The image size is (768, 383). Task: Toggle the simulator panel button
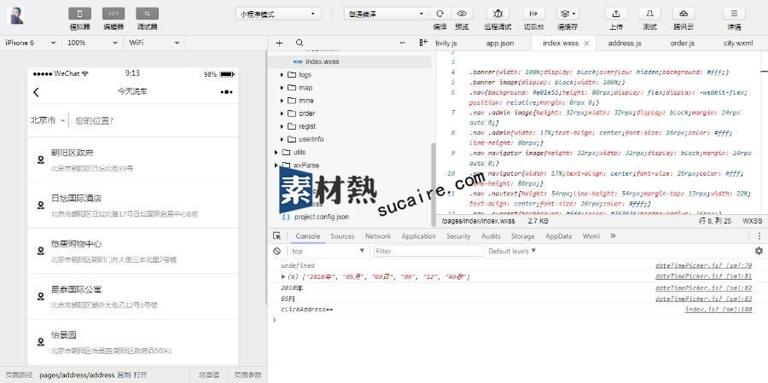click(79, 14)
